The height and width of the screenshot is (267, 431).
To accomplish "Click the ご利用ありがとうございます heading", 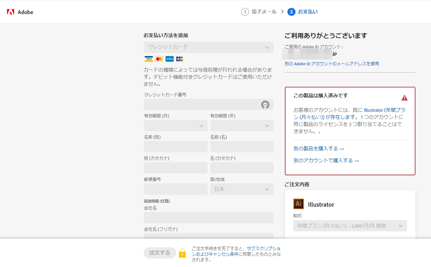I will tap(326, 36).
